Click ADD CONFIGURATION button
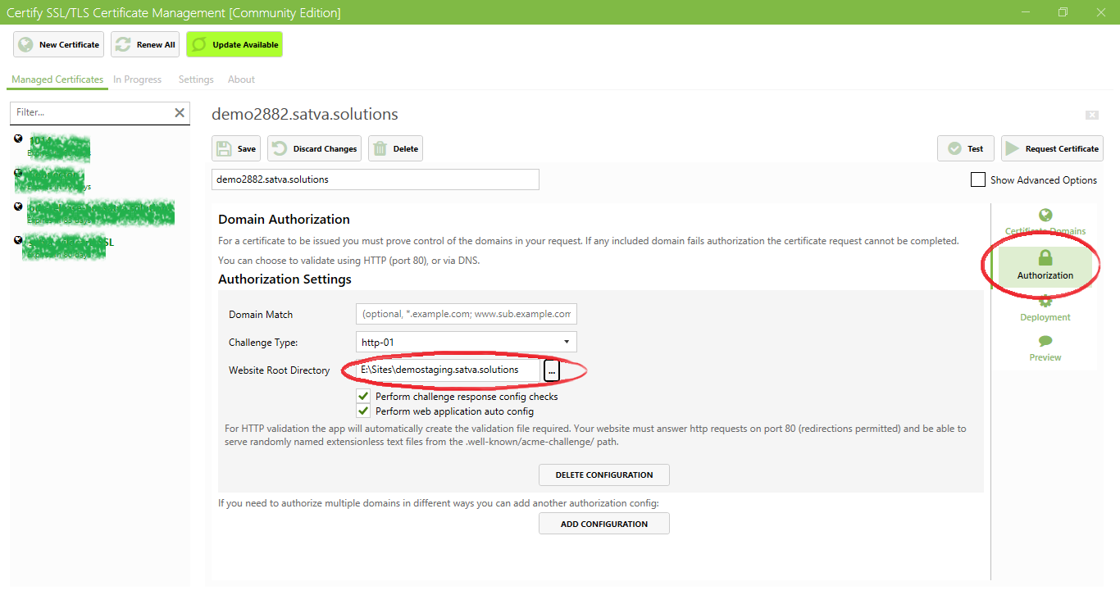Image resolution: width=1120 pixels, height=595 pixels. pyautogui.click(x=603, y=523)
